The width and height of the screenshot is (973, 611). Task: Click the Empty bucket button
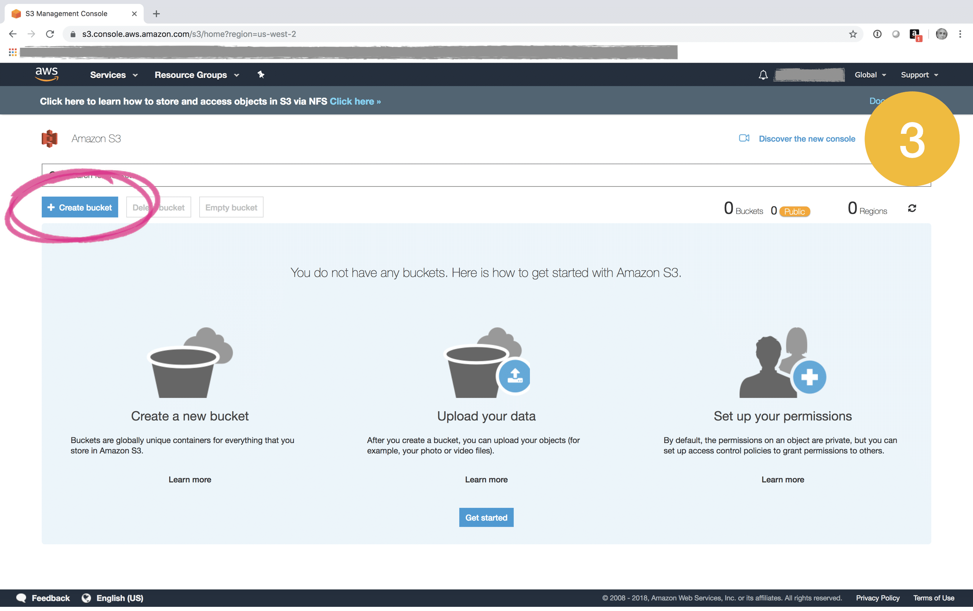pos(231,207)
